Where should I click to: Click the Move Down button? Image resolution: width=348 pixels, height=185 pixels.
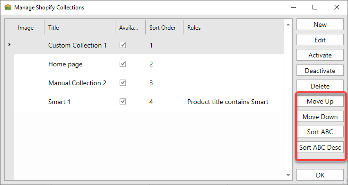point(320,117)
